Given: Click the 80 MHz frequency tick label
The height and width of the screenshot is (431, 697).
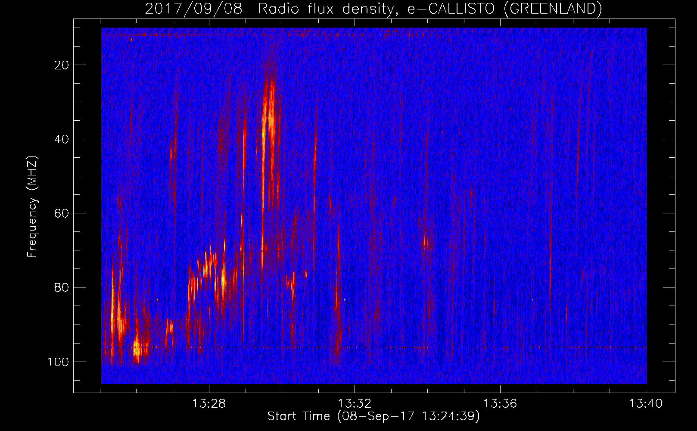Looking at the screenshot, I should [x=61, y=287].
